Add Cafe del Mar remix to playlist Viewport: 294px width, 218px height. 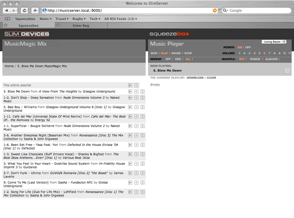click(136, 116)
